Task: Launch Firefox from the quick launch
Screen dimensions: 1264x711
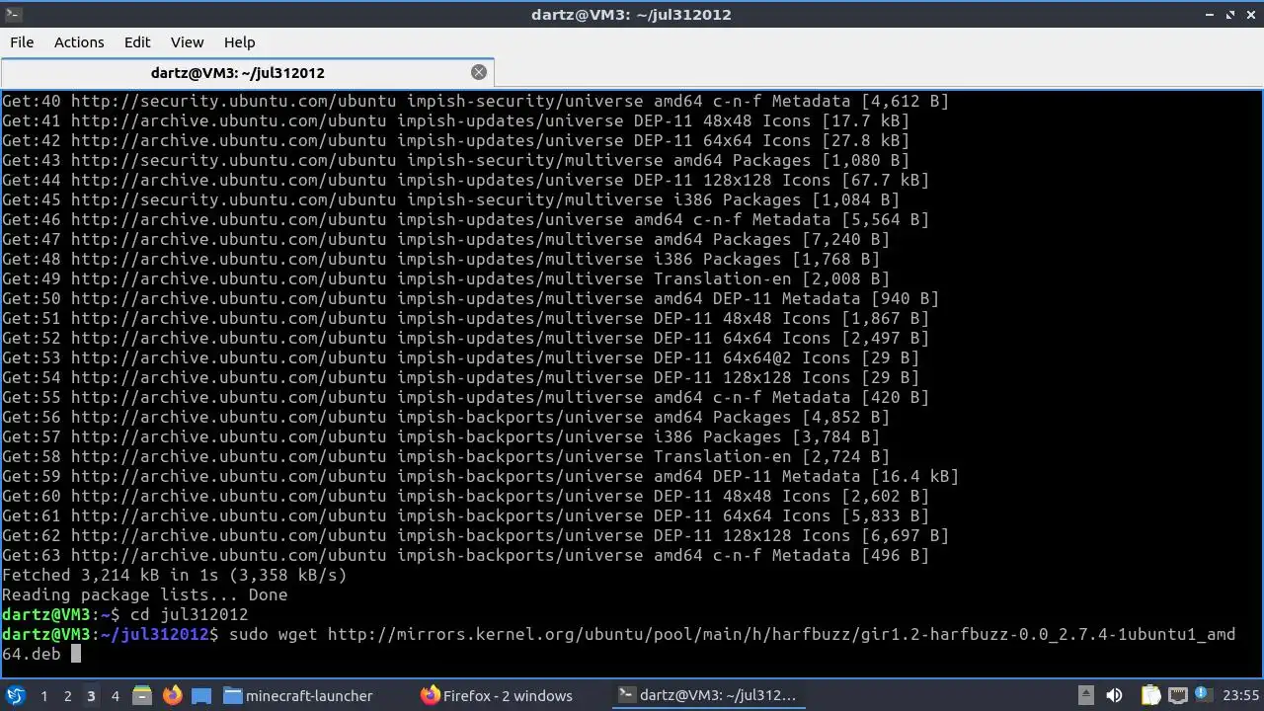Action: pyautogui.click(x=172, y=695)
